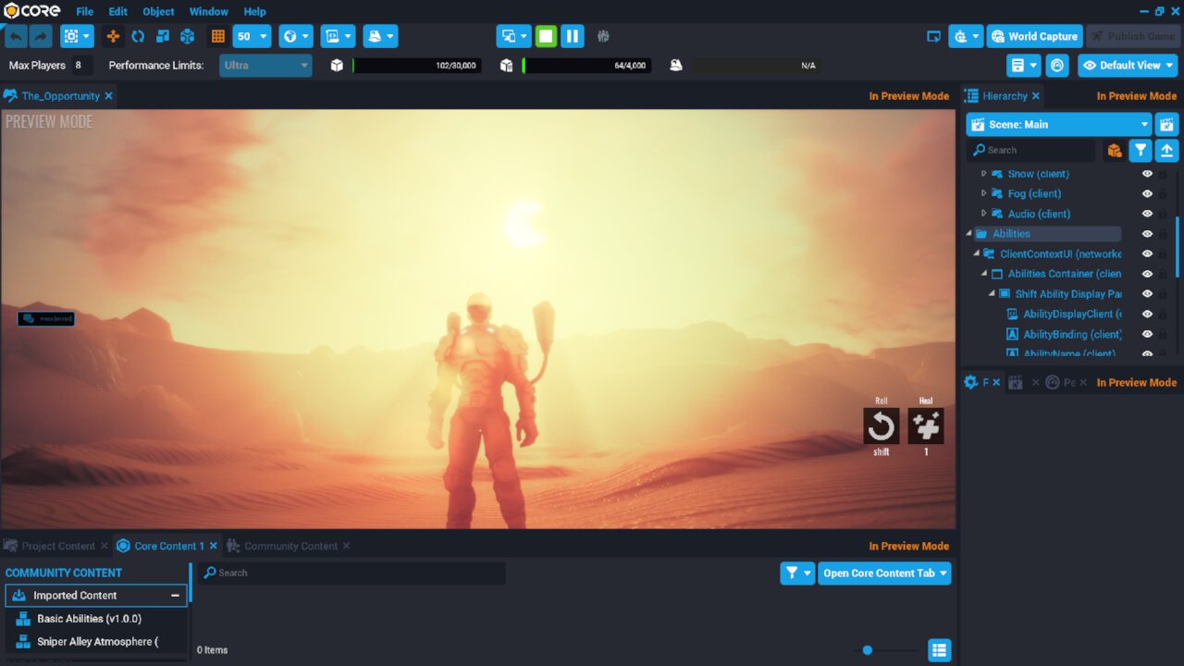Click the Open Core Content Tab button

[884, 573]
